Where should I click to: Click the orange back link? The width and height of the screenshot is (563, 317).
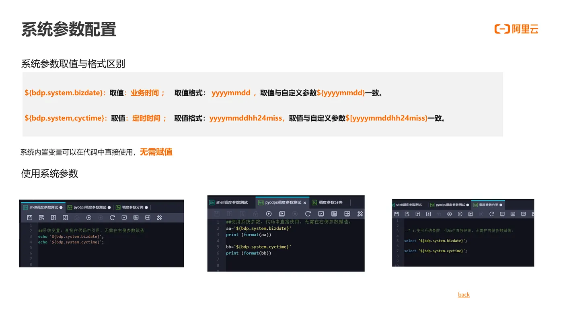[464, 294]
